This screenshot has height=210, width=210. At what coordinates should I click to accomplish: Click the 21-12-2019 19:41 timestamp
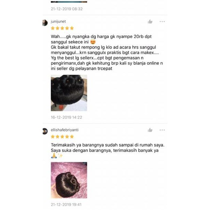click(66, 204)
